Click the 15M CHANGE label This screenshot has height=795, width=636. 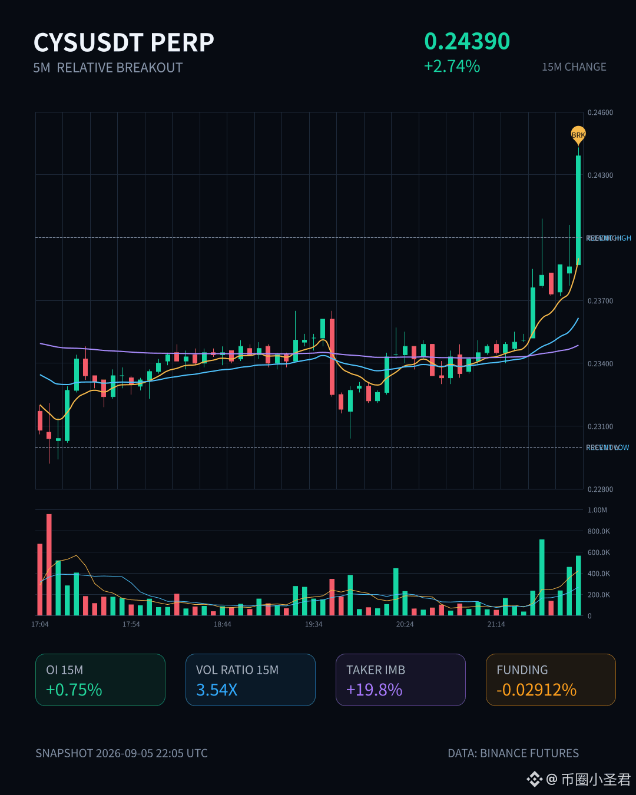[574, 67]
